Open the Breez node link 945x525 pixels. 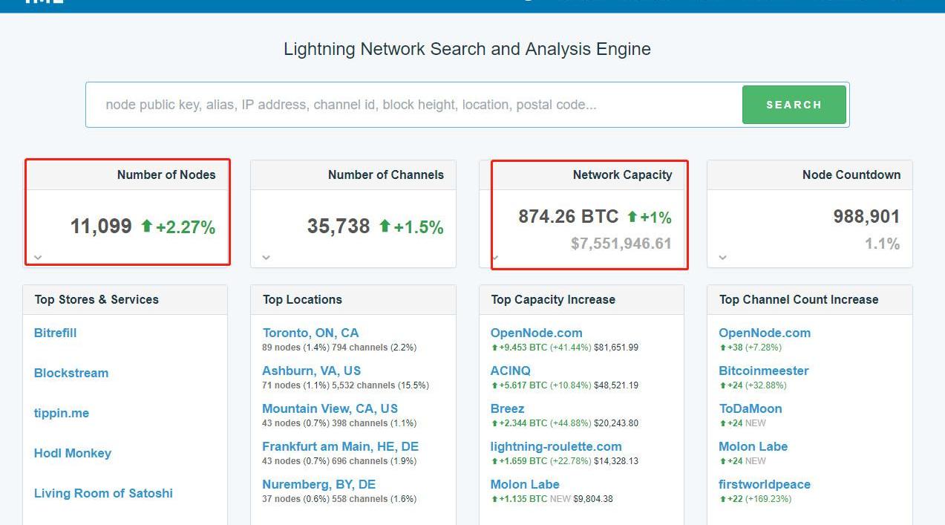pyautogui.click(x=508, y=408)
